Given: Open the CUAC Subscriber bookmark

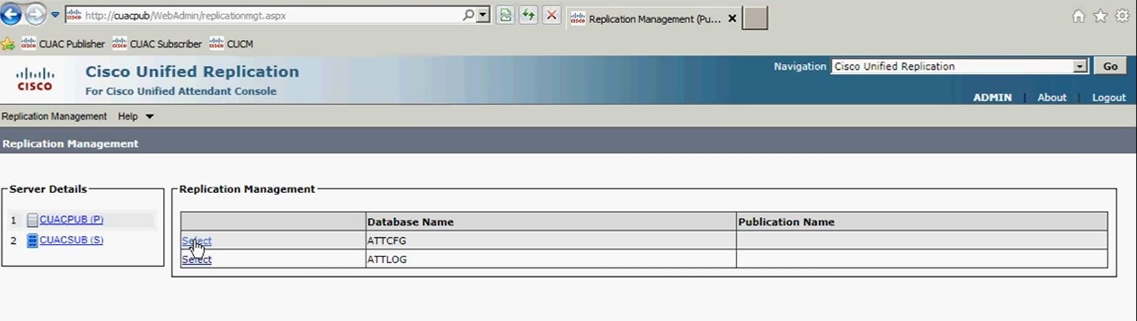Looking at the screenshot, I should 157,44.
